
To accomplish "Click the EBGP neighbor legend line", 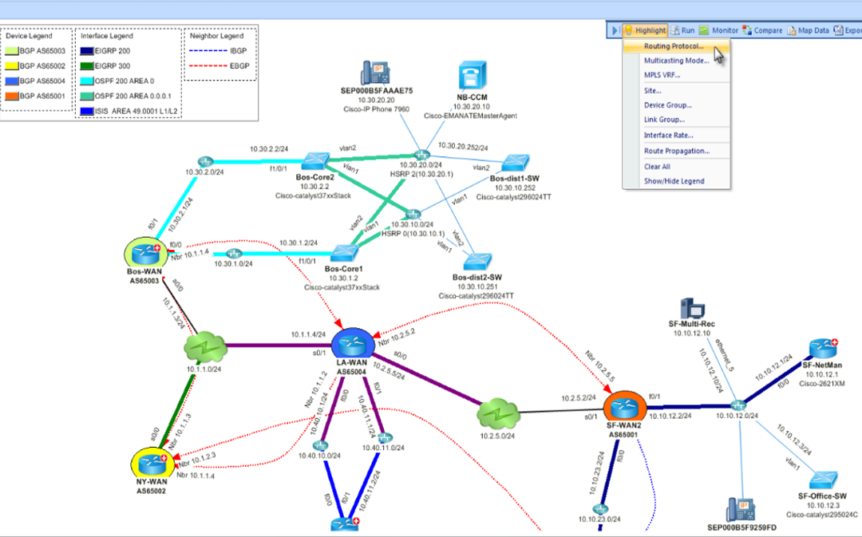I will (208, 65).
